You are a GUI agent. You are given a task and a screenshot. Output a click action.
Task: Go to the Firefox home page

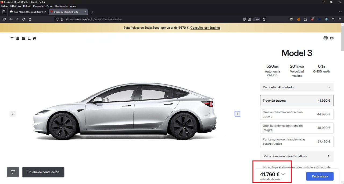click(30, 19)
